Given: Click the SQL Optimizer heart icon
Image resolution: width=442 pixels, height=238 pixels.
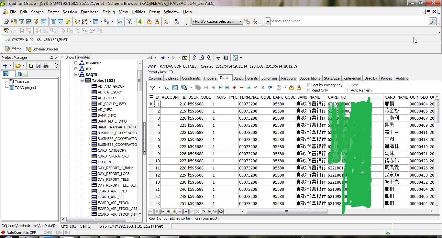Looking at the screenshot, I should pos(36,21).
